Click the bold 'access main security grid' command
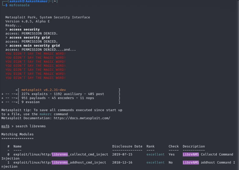This screenshot has width=239, height=170. click(34, 46)
